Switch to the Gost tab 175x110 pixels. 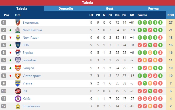109,9
